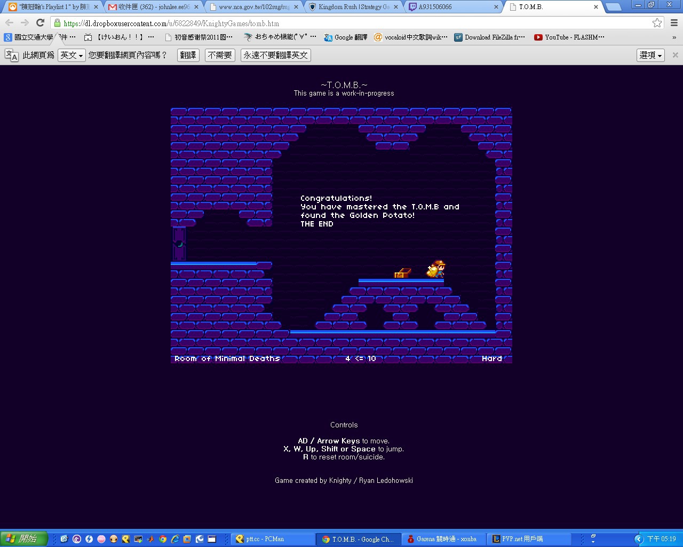Switch to PVP.net 用戶端 taskbar window
This screenshot has width=683, height=547.
point(529,539)
